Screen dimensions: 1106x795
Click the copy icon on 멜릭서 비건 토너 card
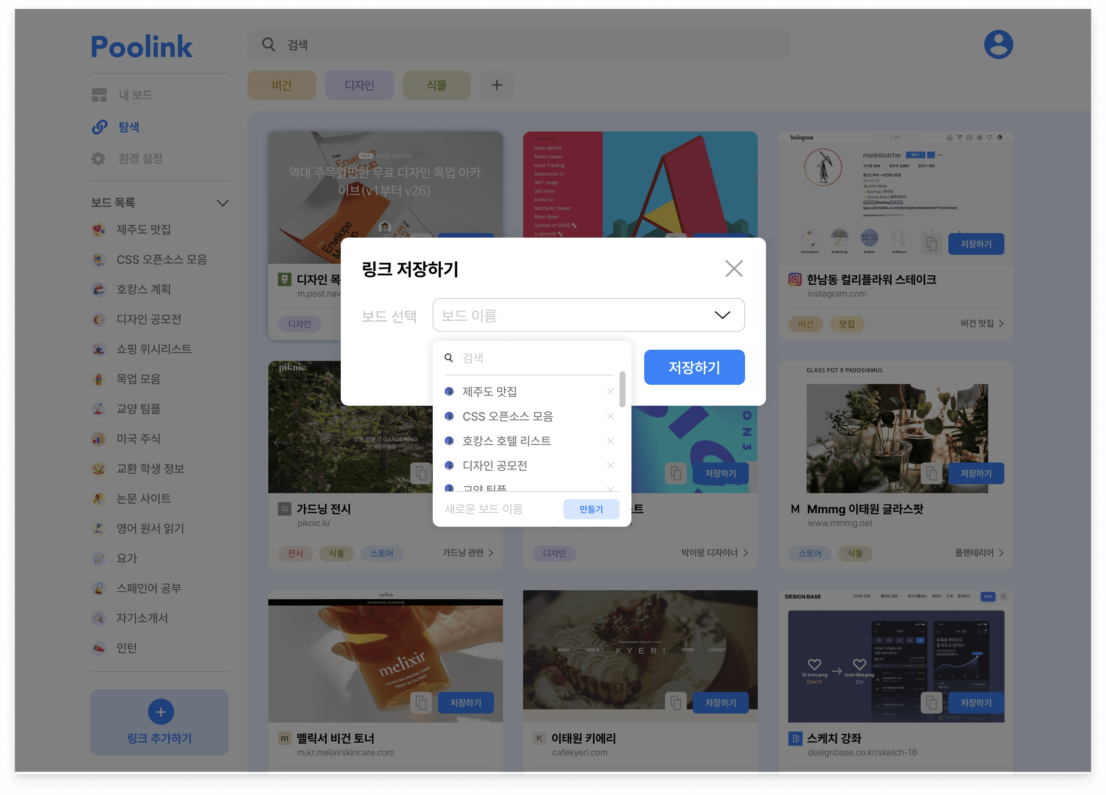(420, 702)
